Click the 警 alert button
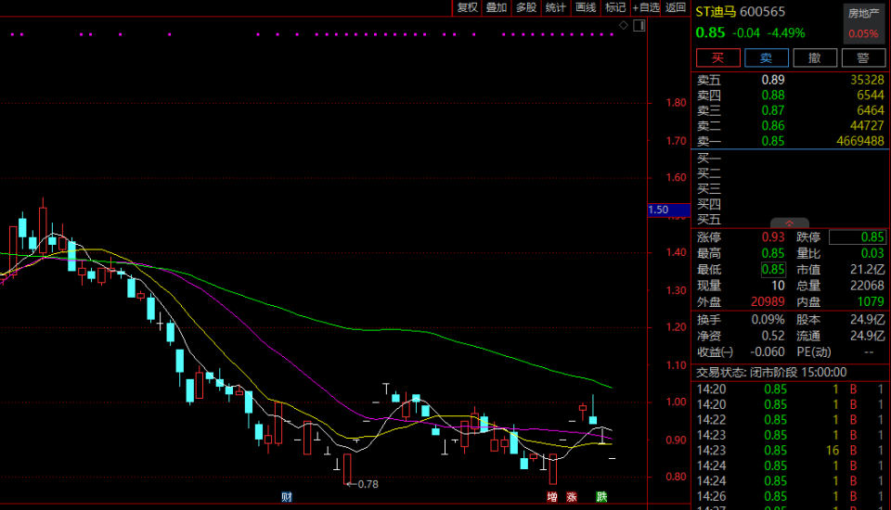 (863, 57)
